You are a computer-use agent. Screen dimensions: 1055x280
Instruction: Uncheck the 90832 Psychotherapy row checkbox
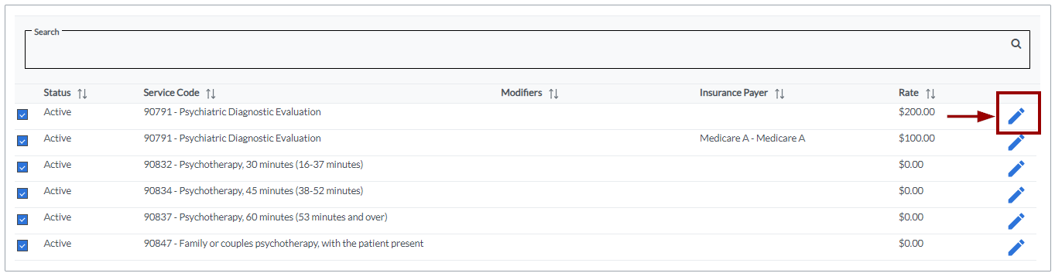pyautogui.click(x=22, y=167)
